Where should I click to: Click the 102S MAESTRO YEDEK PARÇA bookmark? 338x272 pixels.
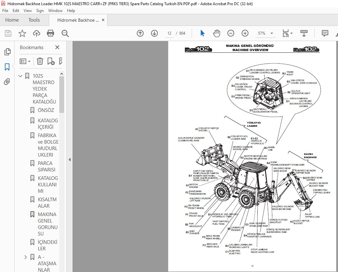click(x=44, y=89)
